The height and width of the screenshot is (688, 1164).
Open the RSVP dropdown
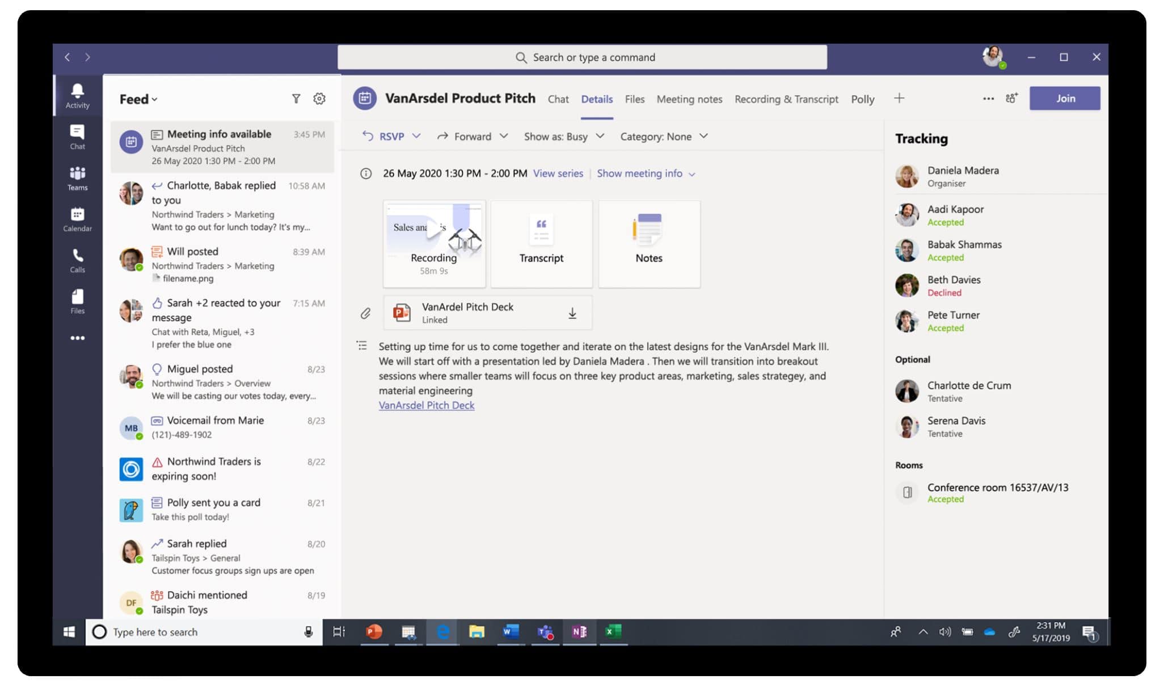391,137
